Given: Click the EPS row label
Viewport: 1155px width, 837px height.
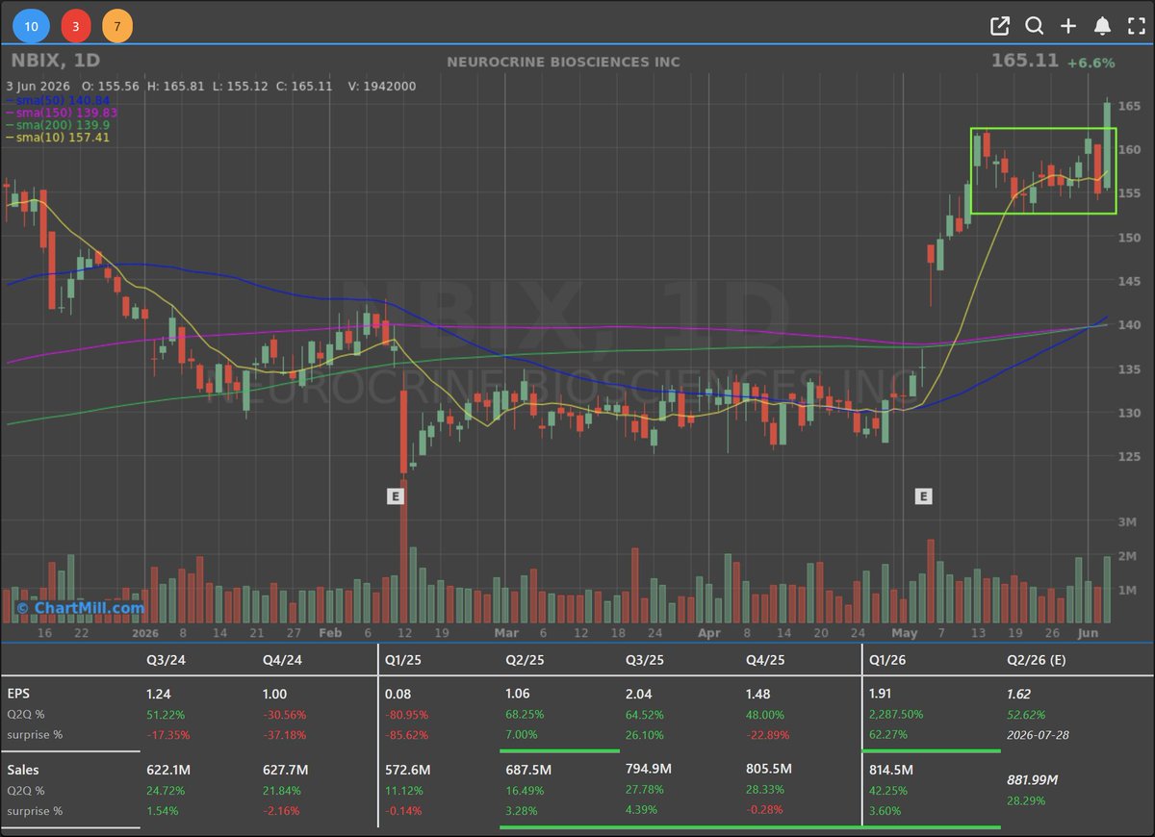Looking at the screenshot, I should pos(18,693).
